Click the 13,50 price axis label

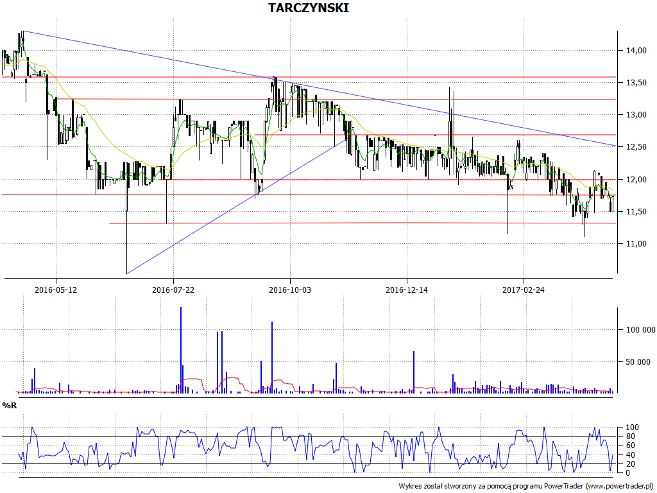point(636,83)
